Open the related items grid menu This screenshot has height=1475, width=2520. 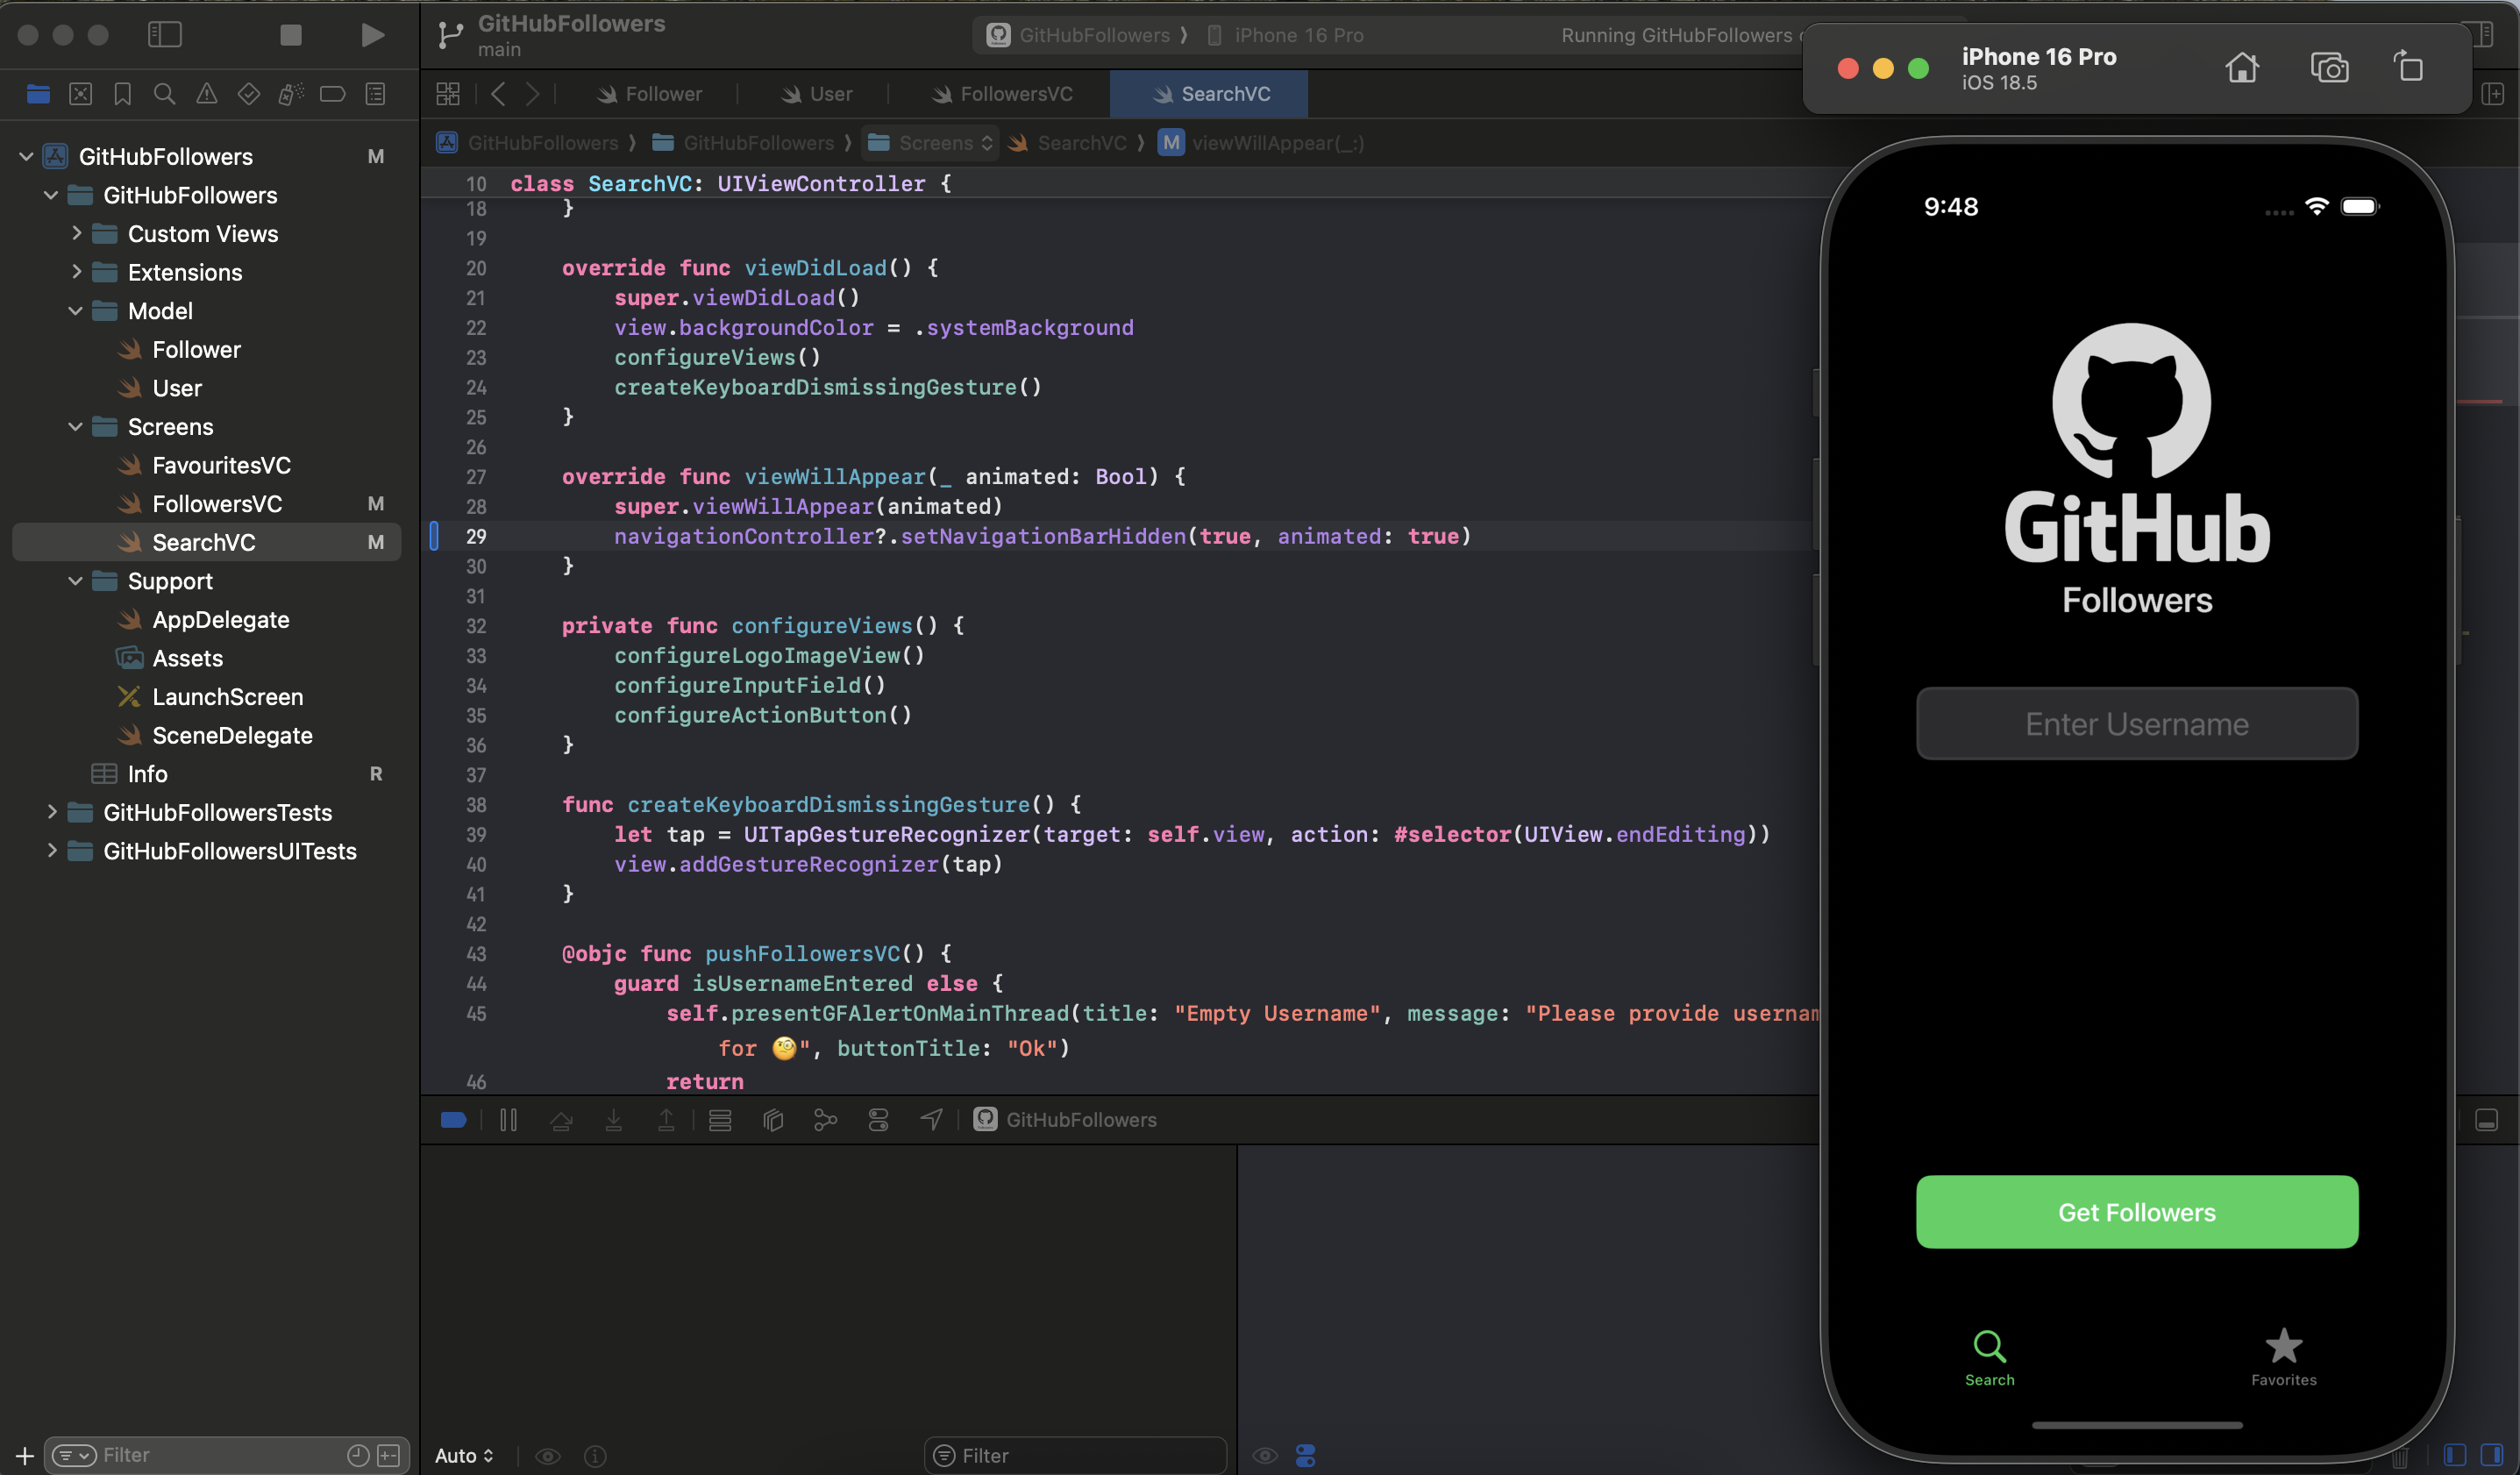click(448, 94)
